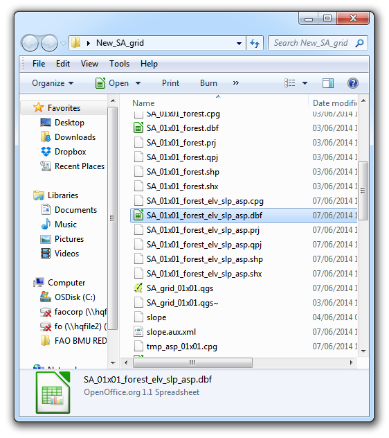This screenshot has height=438, width=389.
Task: Click file list vertical scrollbar thumb
Action: (x=363, y=191)
